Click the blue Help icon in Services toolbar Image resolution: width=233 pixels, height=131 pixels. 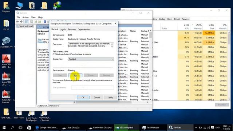[45, 22]
